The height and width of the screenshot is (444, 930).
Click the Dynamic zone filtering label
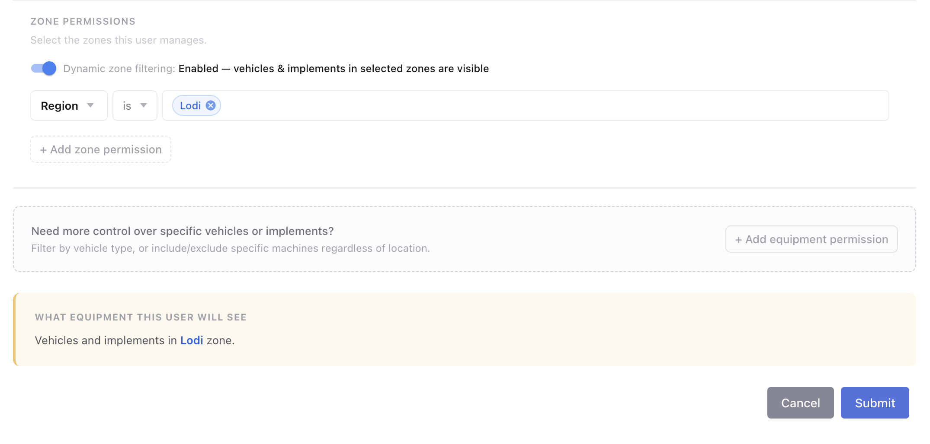point(119,69)
